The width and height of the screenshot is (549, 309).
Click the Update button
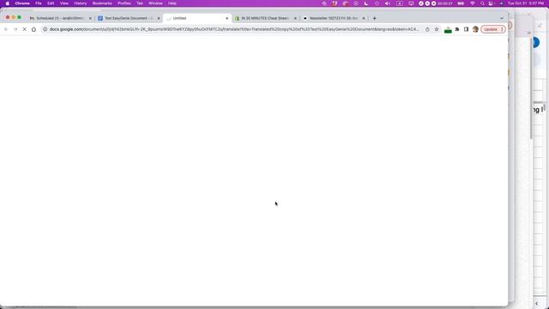pyautogui.click(x=493, y=29)
